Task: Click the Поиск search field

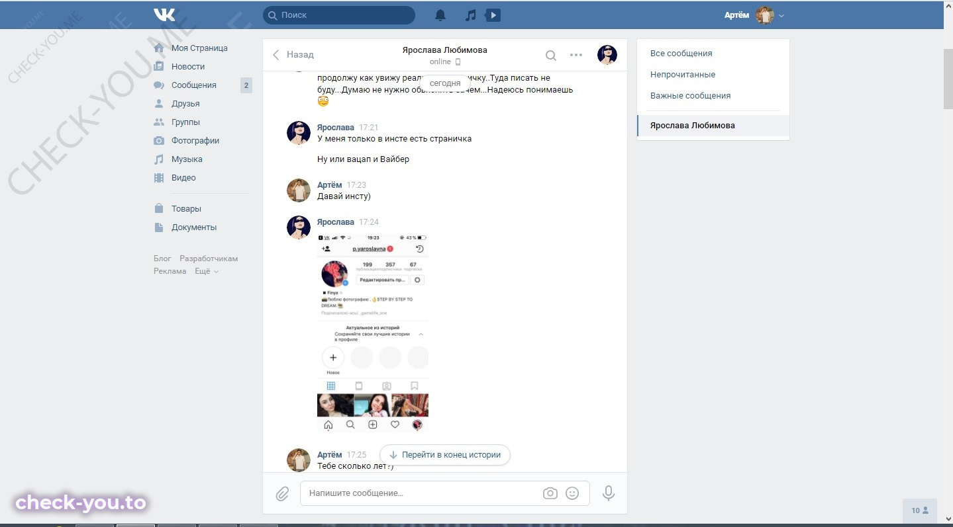Action: click(x=339, y=15)
